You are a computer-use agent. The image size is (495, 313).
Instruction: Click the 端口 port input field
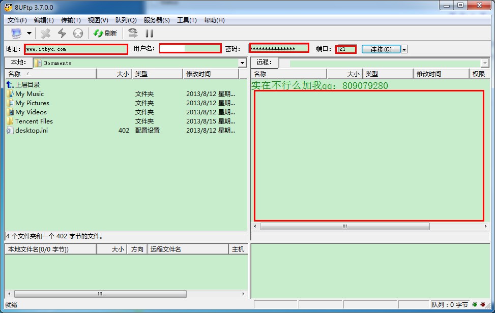click(x=346, y=49)
